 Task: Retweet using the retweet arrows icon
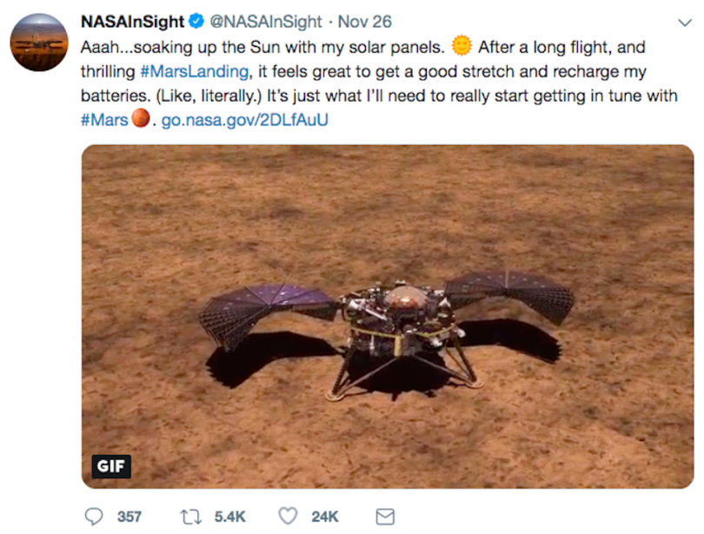pyautogui.click(x=191, y=517)
